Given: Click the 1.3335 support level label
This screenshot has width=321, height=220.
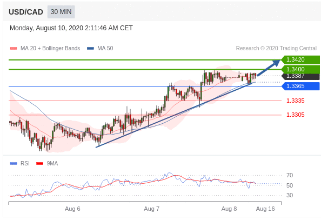Looking at the screenshot, I should (x=295, y=101).
